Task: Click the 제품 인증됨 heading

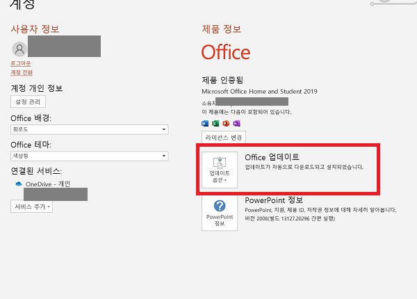Action: 222,80
